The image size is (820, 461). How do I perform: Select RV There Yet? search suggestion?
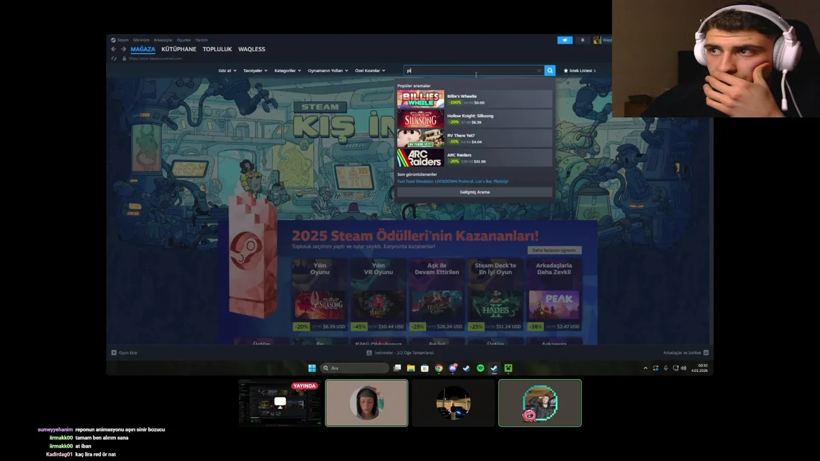[x=474, y=138]
